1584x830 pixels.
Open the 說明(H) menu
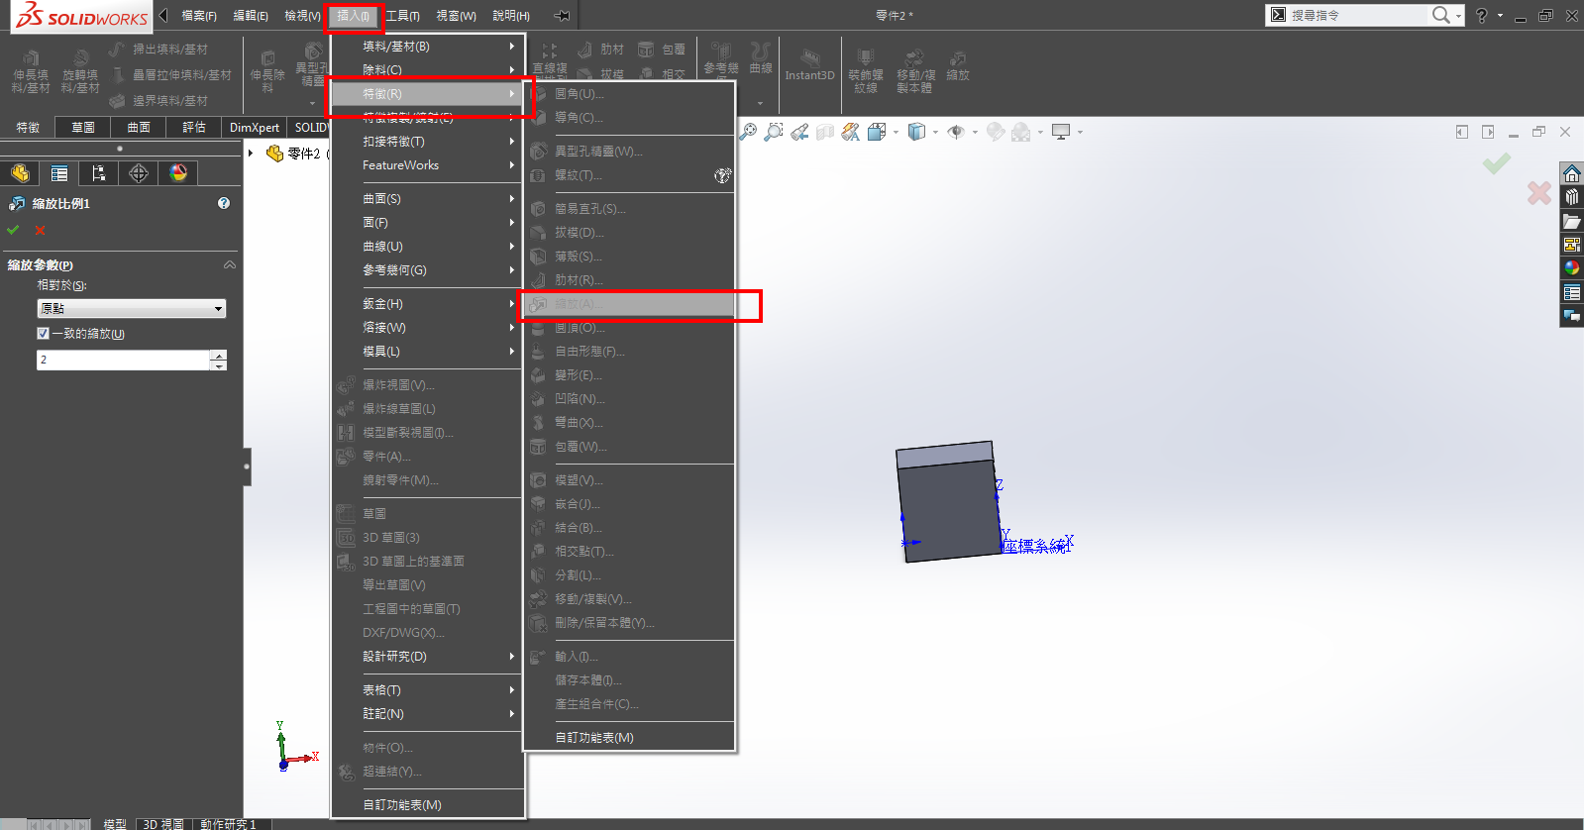tap(511, 16)
